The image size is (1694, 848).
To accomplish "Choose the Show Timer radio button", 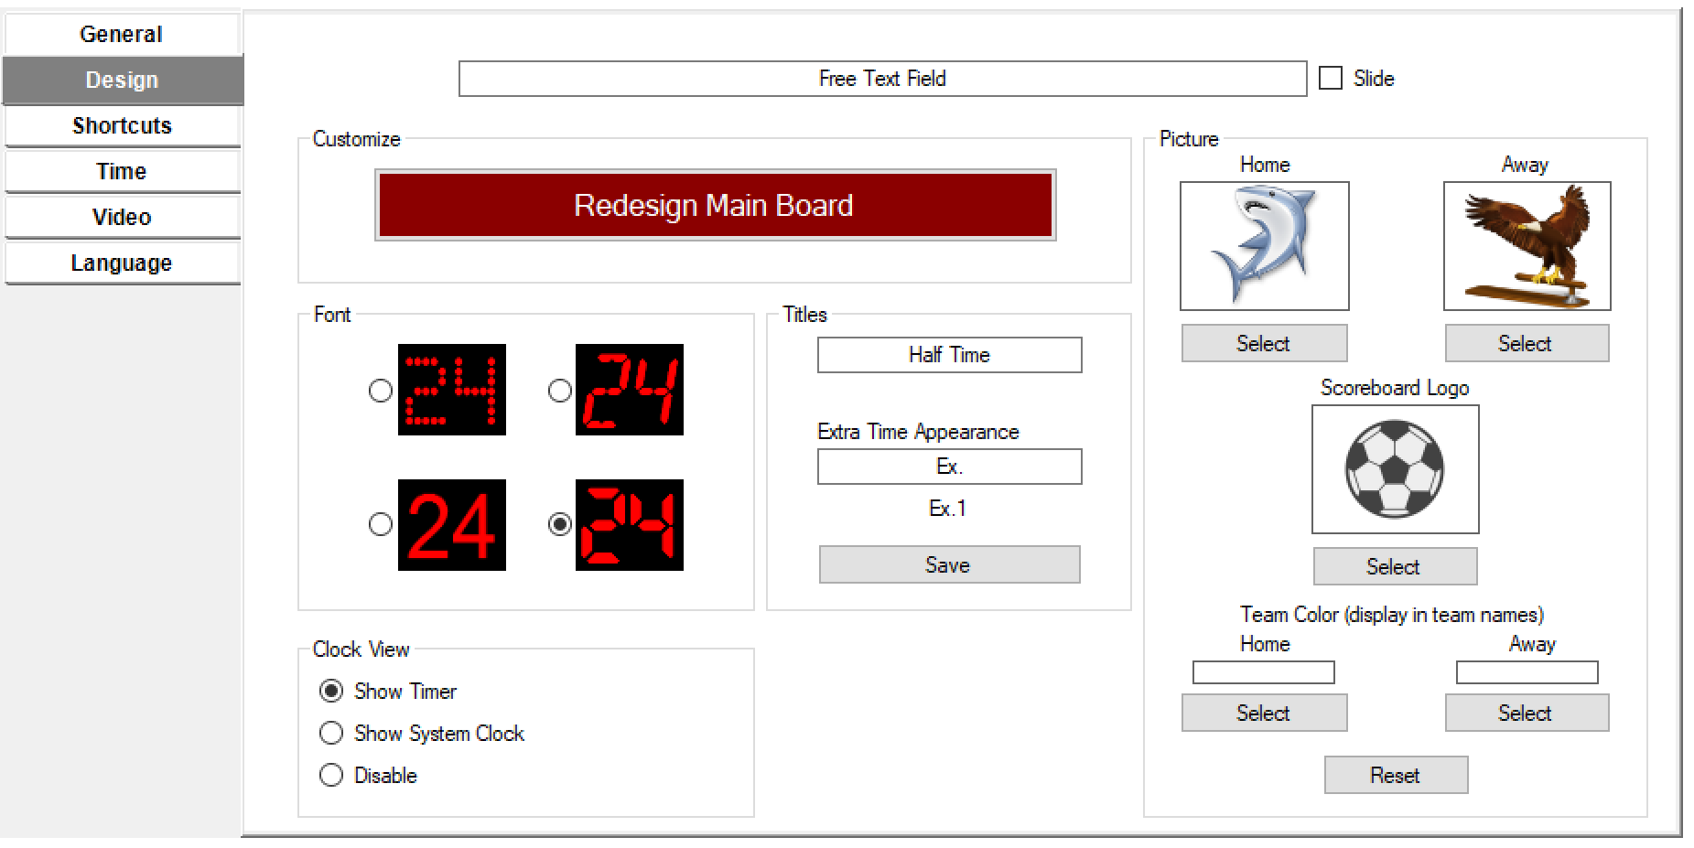I will [x=331, y=691].
